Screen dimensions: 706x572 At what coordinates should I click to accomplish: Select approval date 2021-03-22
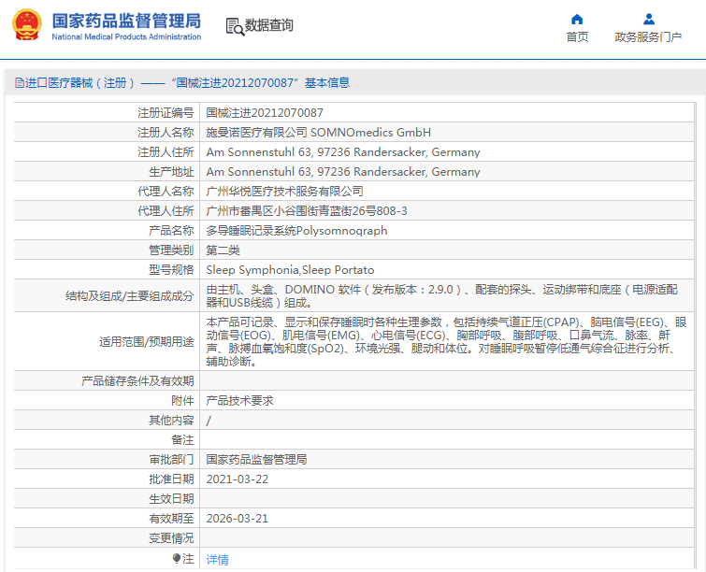238,479
